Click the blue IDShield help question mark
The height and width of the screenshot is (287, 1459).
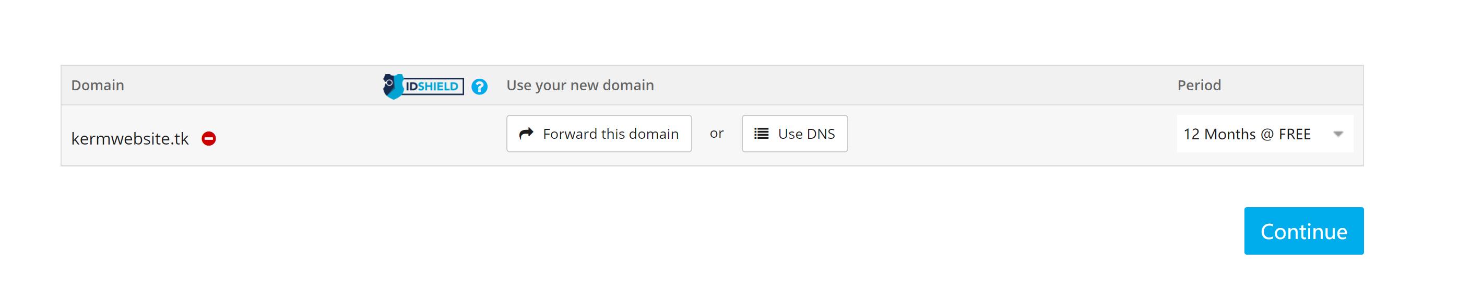point(479,87)
